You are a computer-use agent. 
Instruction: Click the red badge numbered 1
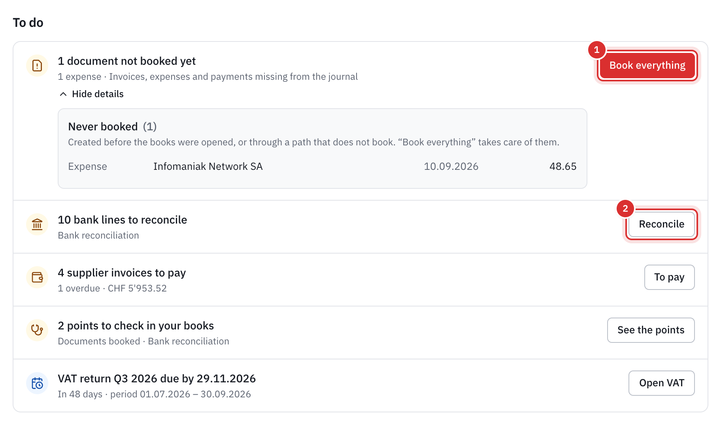596,50
